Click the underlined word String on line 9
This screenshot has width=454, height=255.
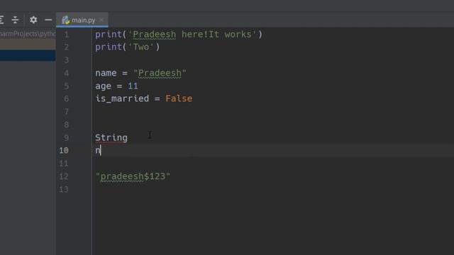tap(111, 137)
